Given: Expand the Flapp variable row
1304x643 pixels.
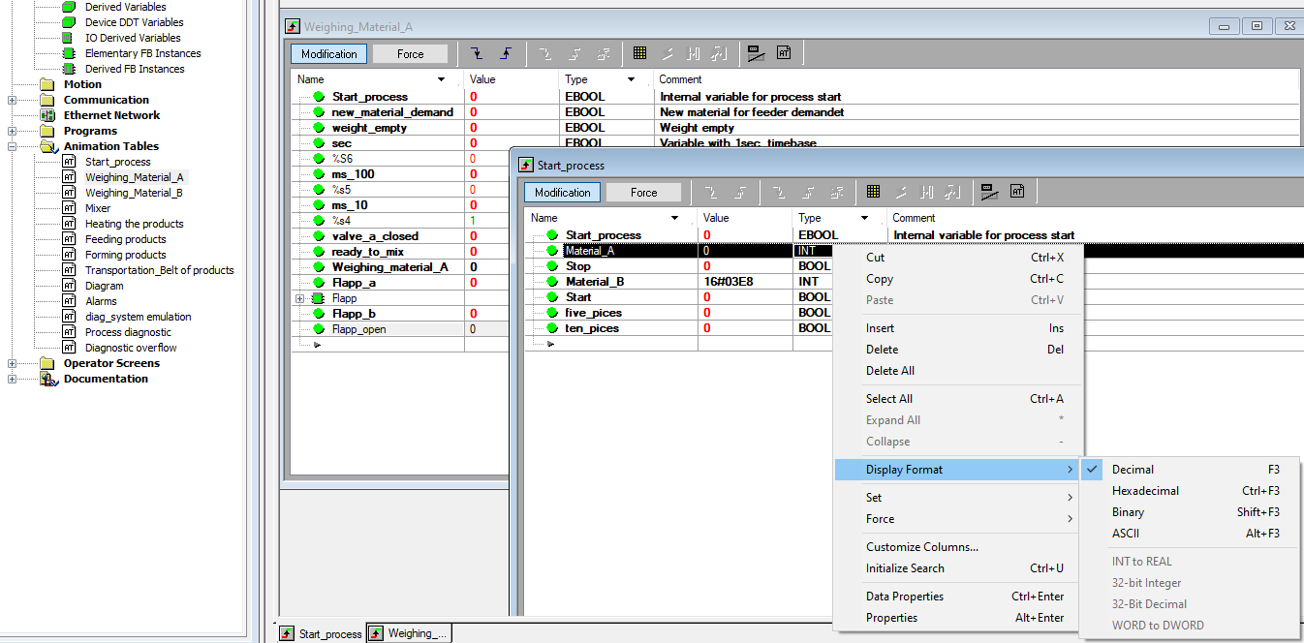Looking at the screenshot, I should coord(300,298).
